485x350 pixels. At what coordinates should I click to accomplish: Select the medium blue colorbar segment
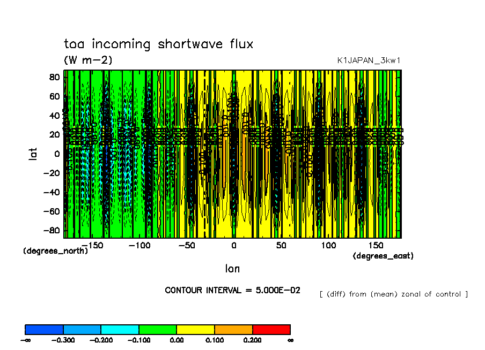tap(82, 329)
